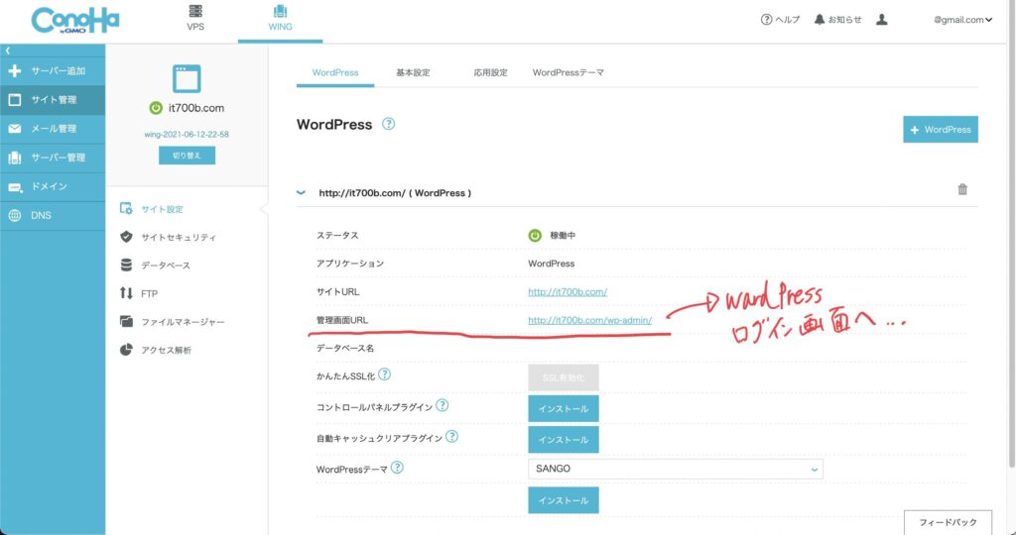The image size is (1016, 535).
Task: Open the wp-admin management URL link
Action: coord(589,320)
